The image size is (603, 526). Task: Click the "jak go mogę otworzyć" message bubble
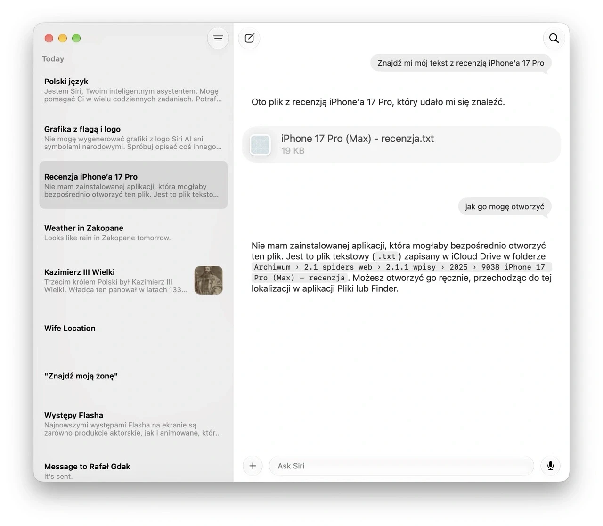[505, 206]
